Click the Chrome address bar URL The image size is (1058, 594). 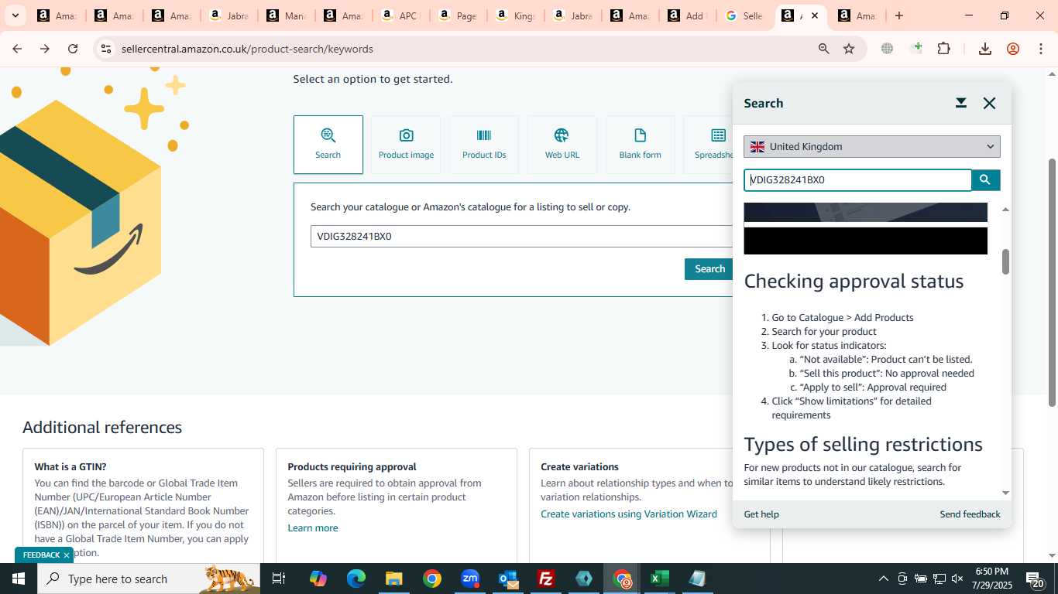[247, 49]
